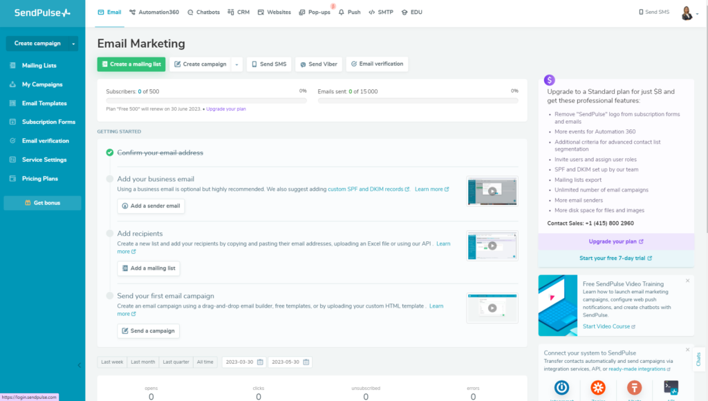Open Mailing Lists in the sidebar
This screenshot has width=708, height=401.
[39, 66]
